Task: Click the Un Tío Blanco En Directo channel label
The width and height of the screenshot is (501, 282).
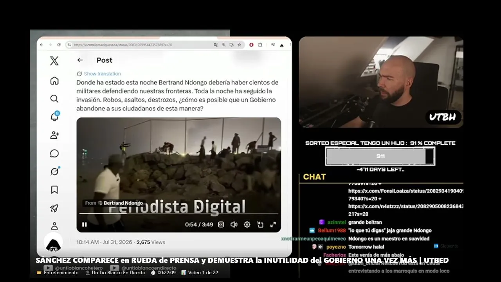Action: coord(119,273)
